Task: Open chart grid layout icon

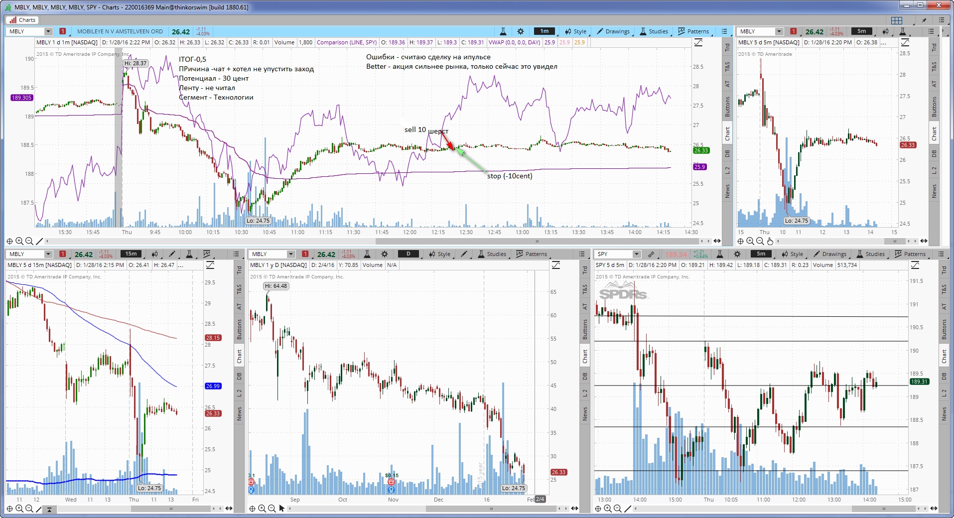Action: pyautogui.click(x=897, y=20)
